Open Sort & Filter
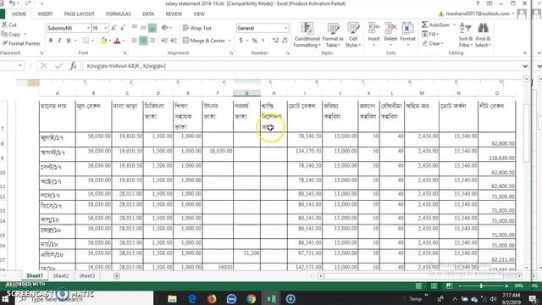The image size is (542, 305). pos(466,35)
